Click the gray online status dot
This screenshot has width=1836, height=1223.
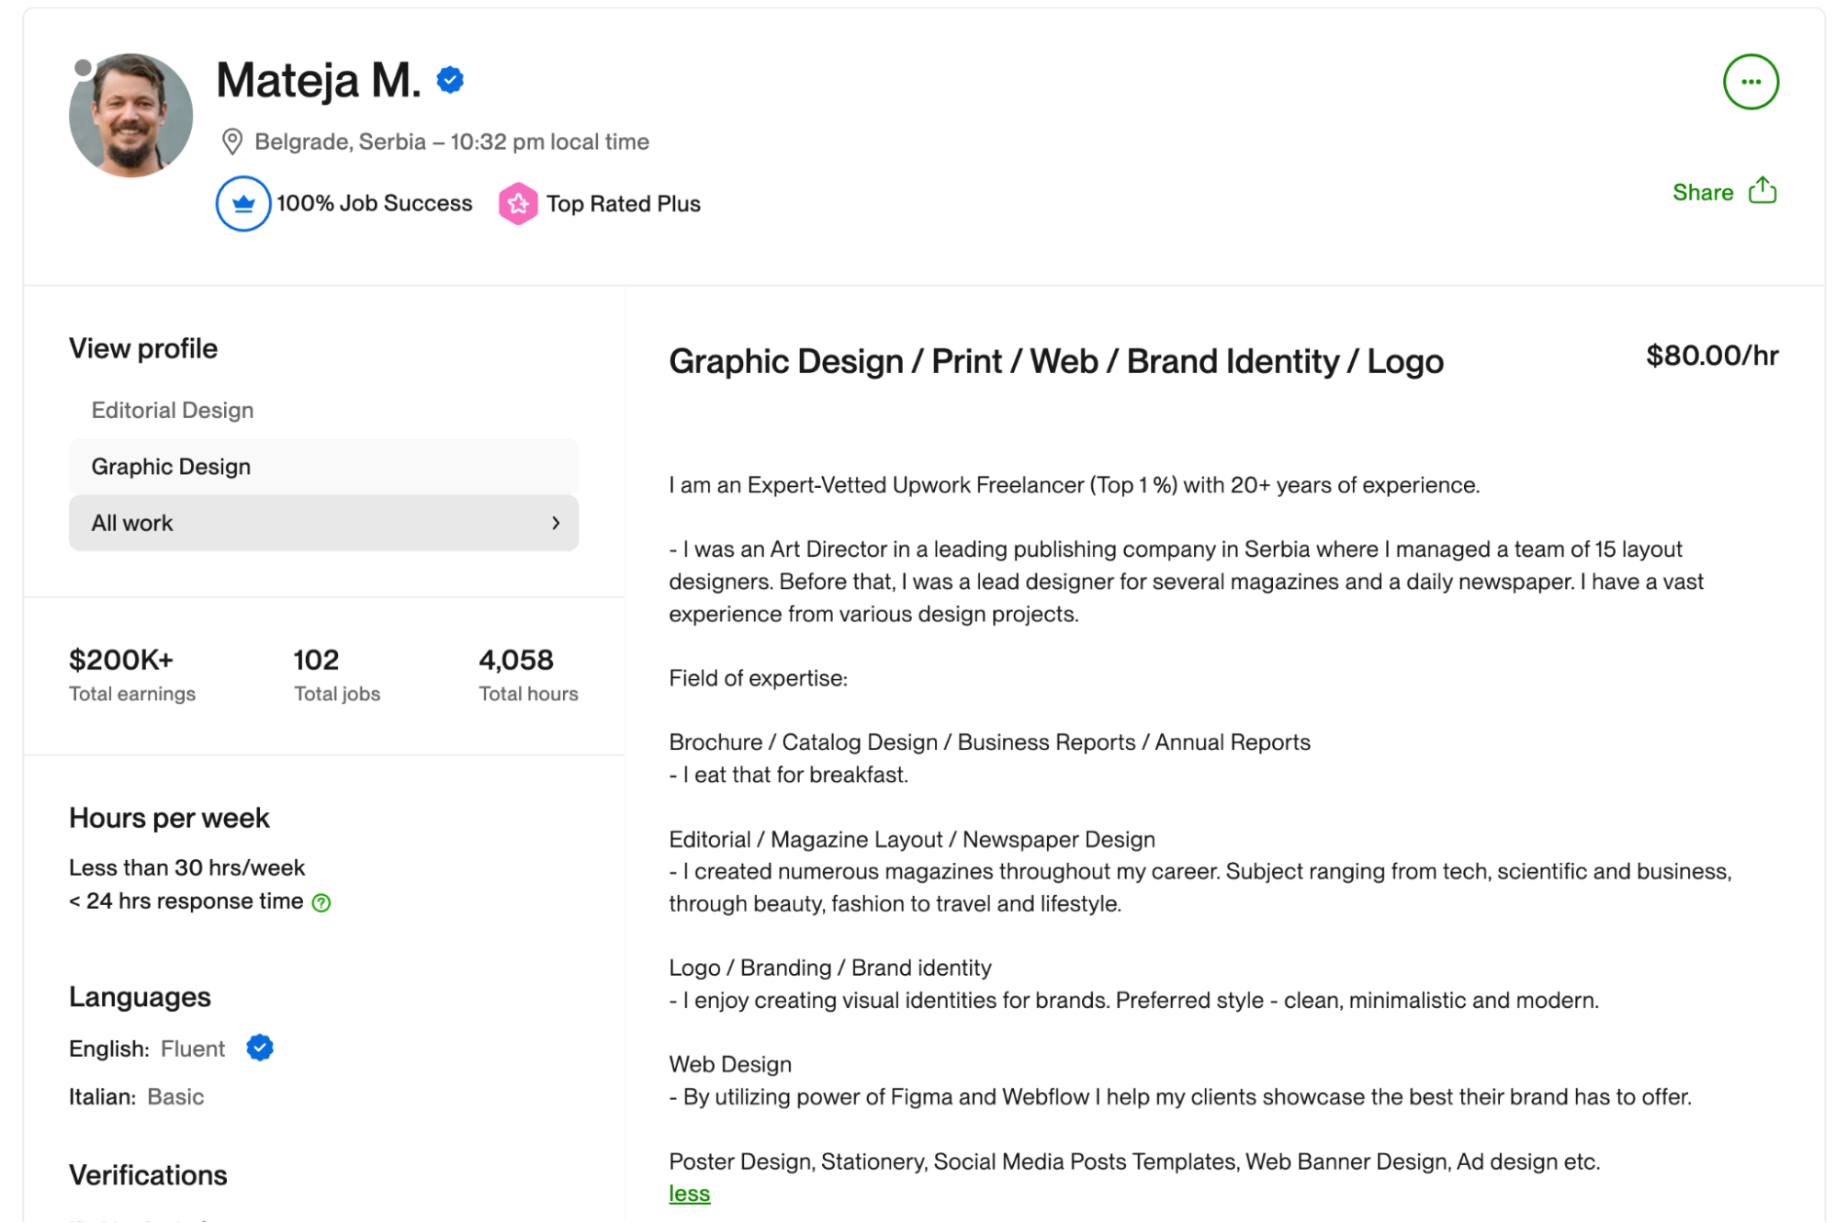[x=84, y=67]
